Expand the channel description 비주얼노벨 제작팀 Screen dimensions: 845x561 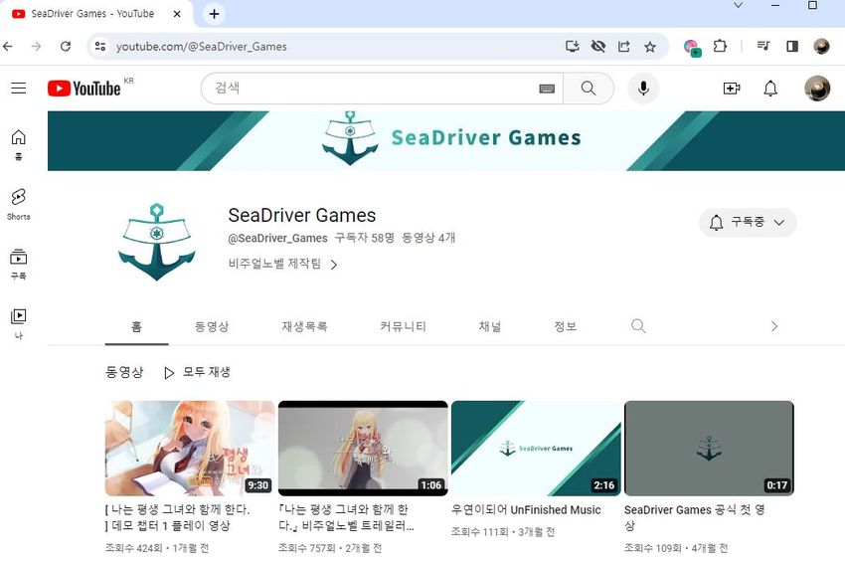coord(282,264)
